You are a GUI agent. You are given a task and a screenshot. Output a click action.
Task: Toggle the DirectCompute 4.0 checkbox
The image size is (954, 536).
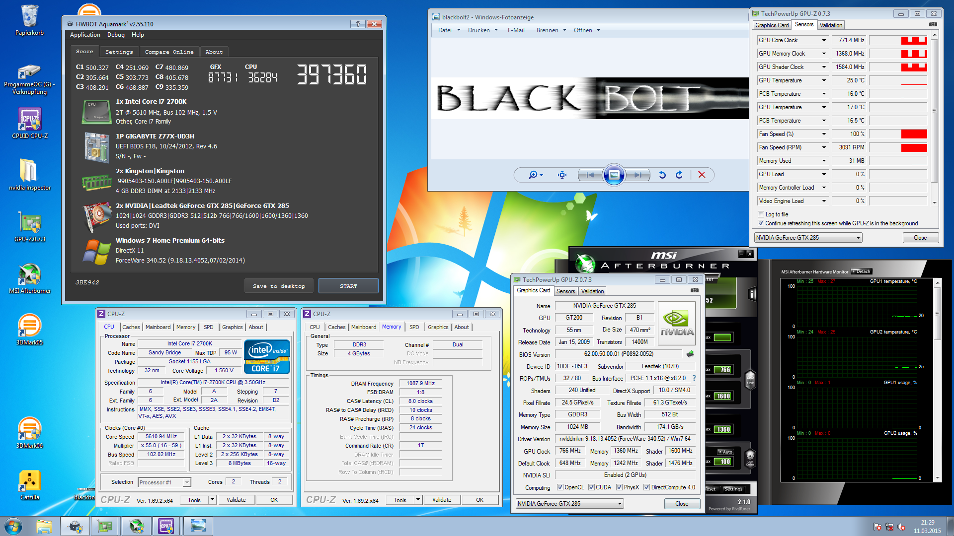[x=646, y=487]
